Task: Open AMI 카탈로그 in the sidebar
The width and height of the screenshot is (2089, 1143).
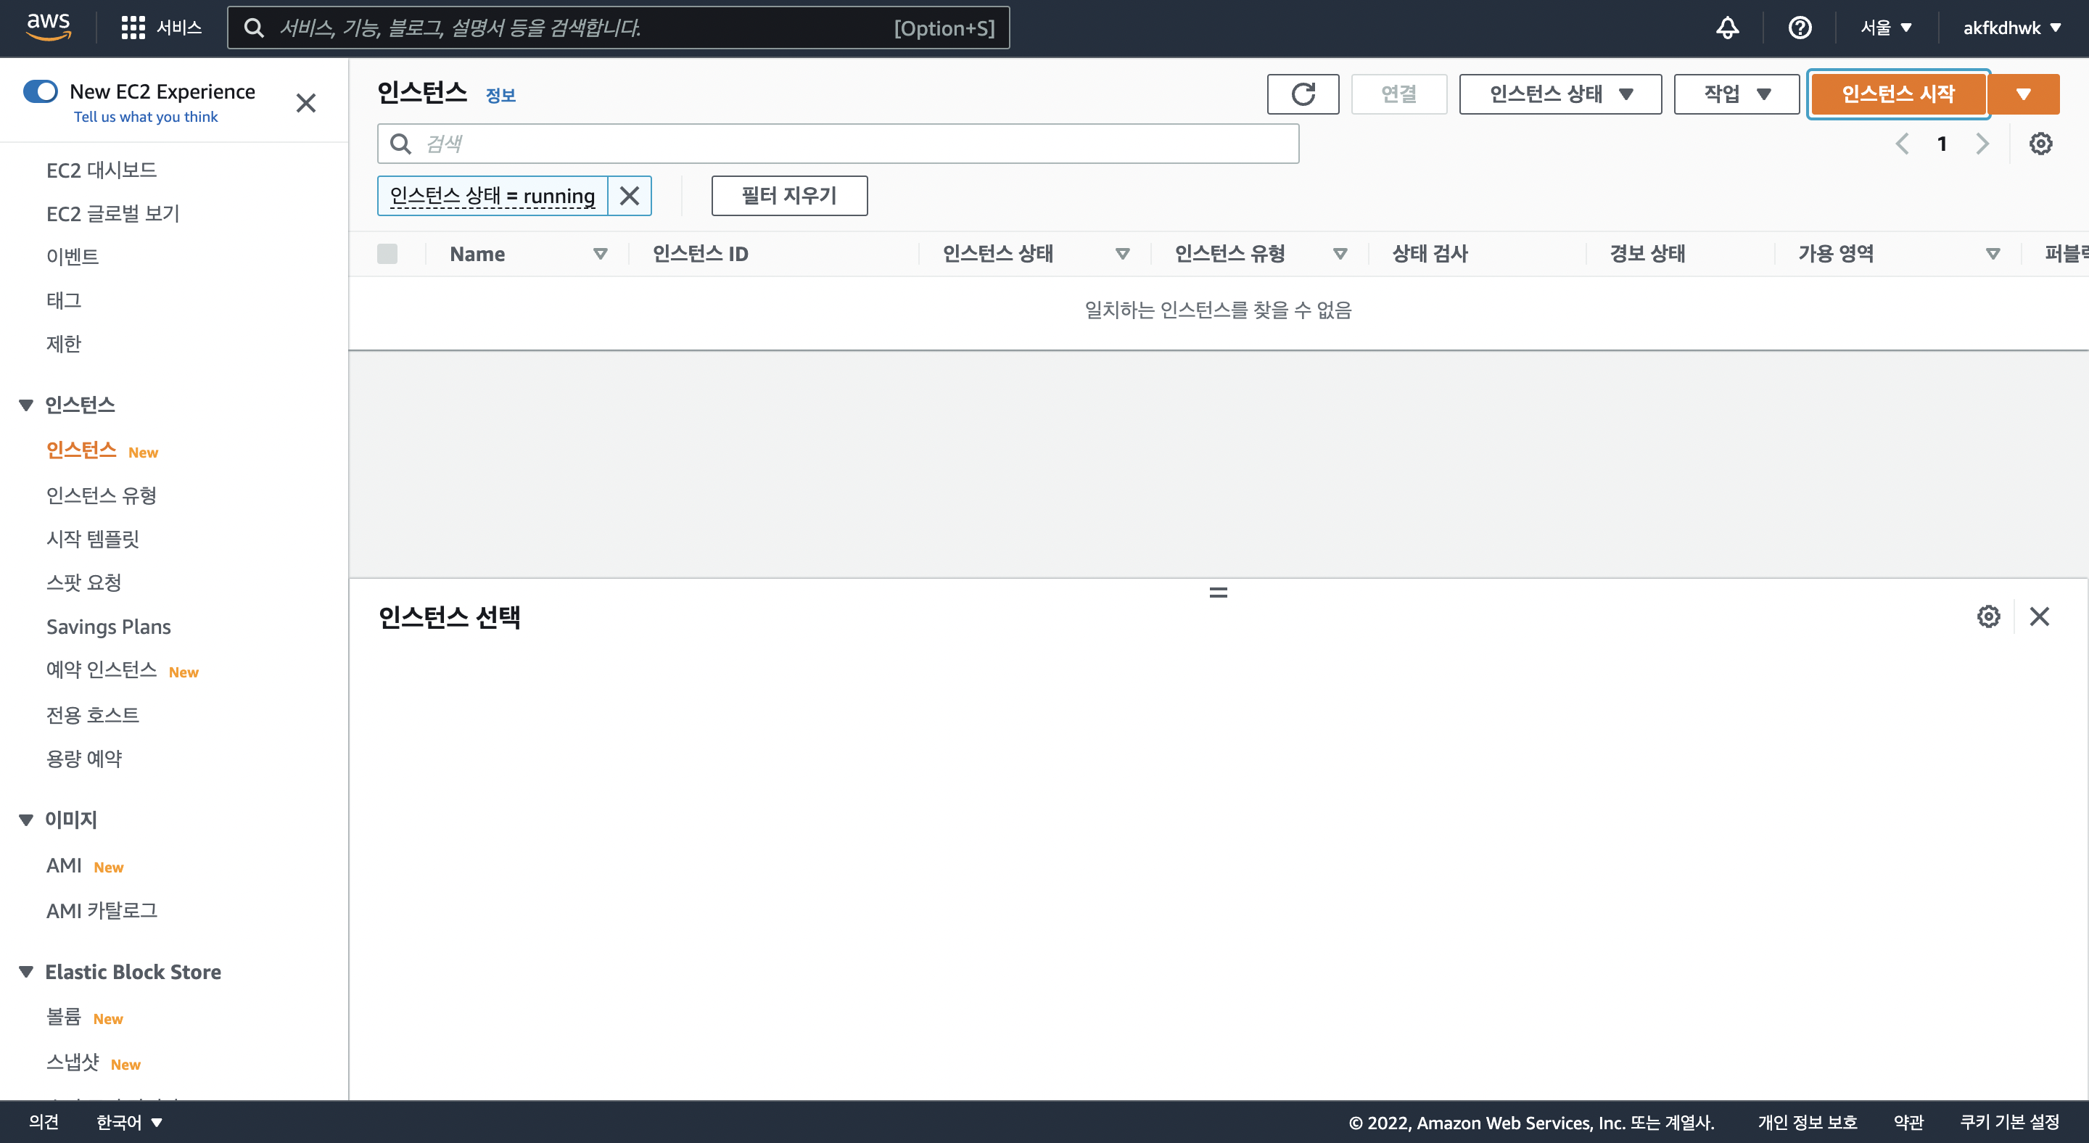Action: [x=102, y=910]
